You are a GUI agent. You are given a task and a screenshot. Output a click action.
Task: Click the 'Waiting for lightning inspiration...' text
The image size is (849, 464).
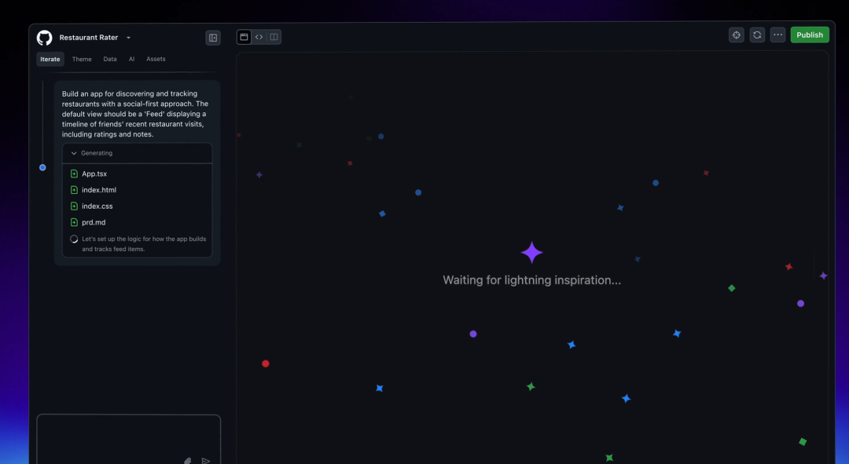(x=531, y=280)
